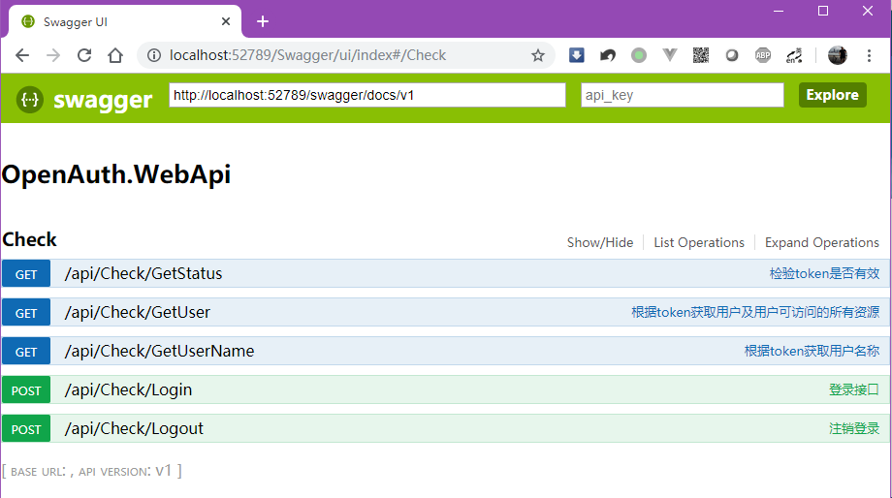892x498 pixels.
Task: Reload the Swagger UI page
Action: pyautogui.click(x=84, y=55)
